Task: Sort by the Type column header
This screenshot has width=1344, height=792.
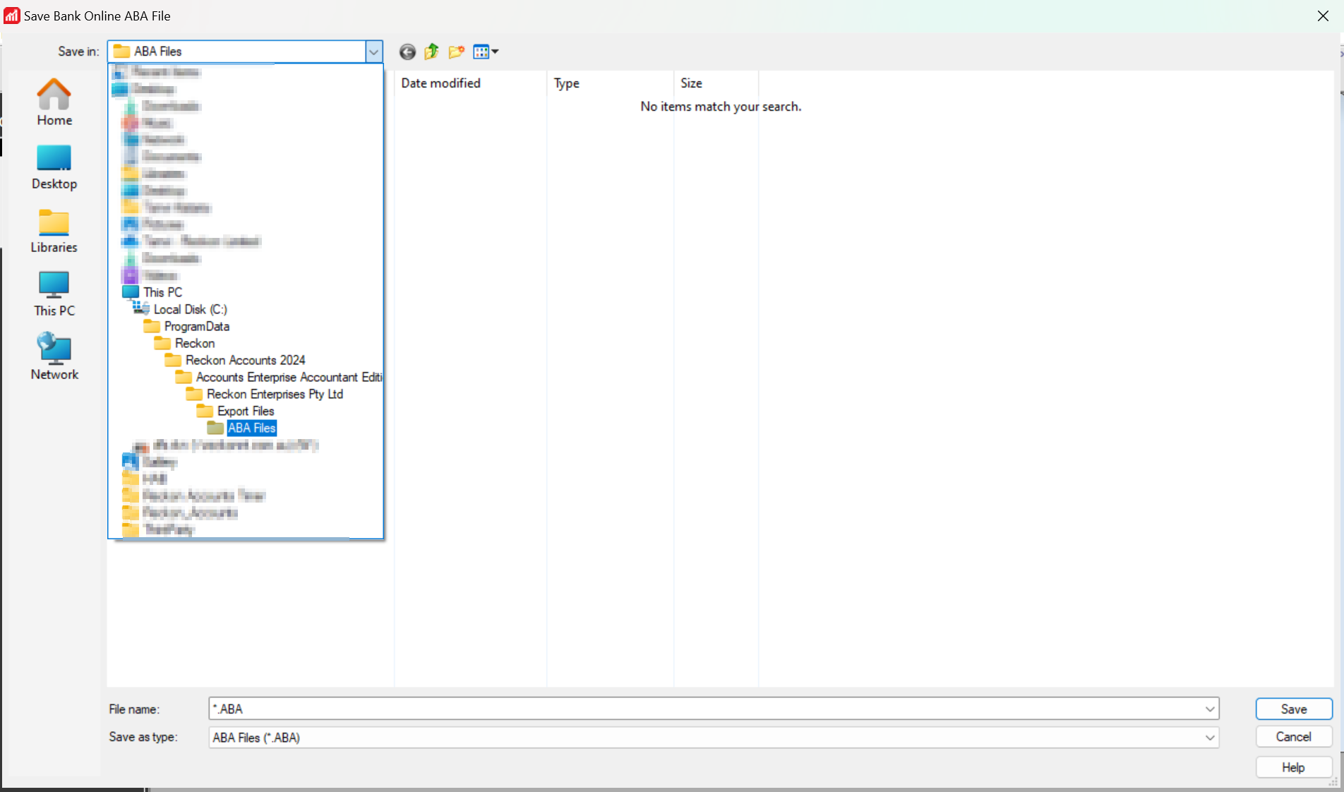Action: click(x=611, y=83)
